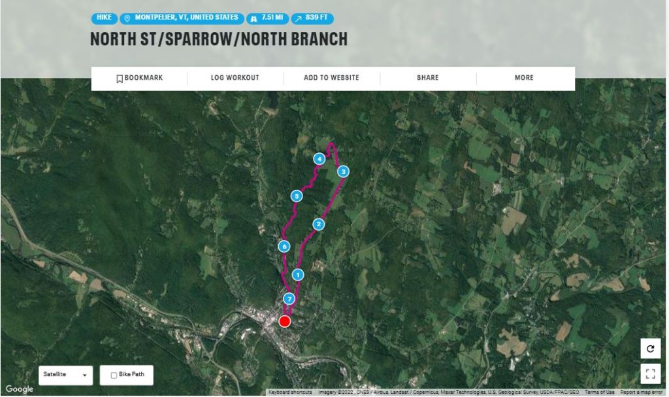
Task: Reset map view with refresh icon
Action: tap(650, 349)
